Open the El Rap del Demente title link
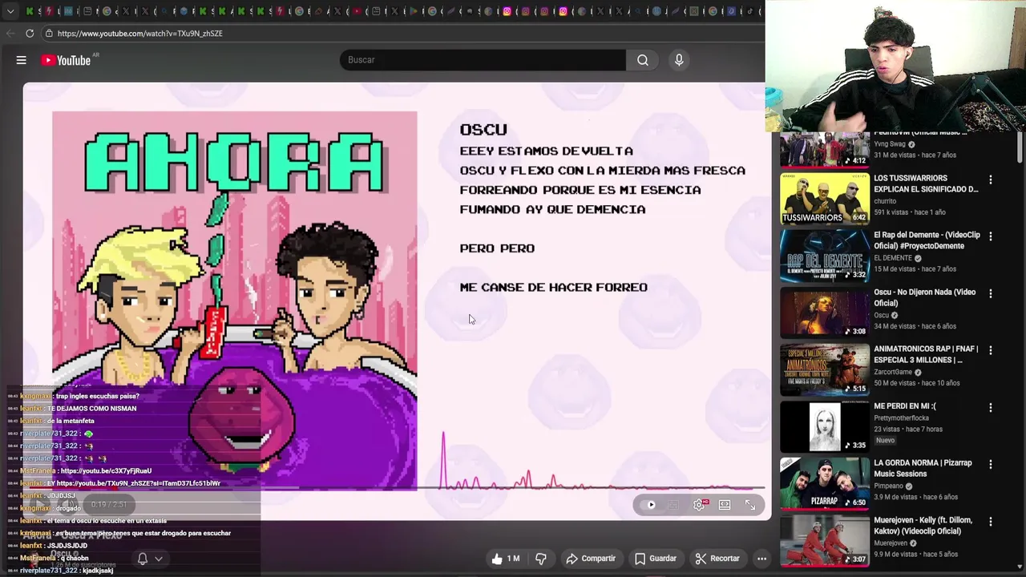This screenshot has width=1026, height=577. click(x=927, y=240)
